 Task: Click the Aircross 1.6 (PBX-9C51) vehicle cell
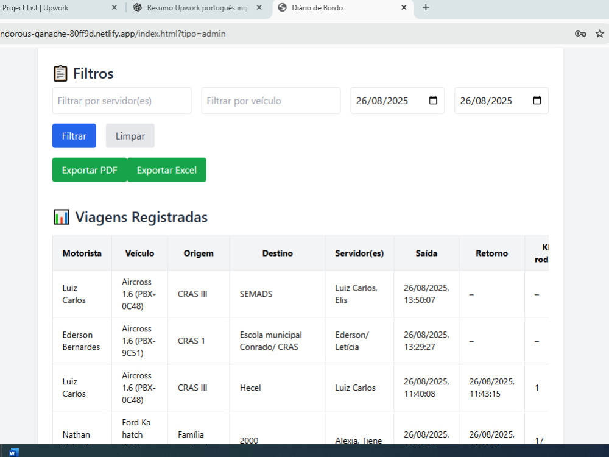139,341
